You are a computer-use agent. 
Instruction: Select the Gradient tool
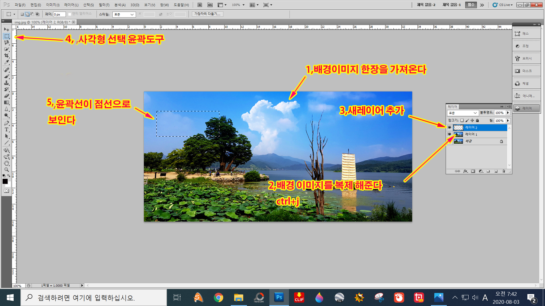[7, 103]
